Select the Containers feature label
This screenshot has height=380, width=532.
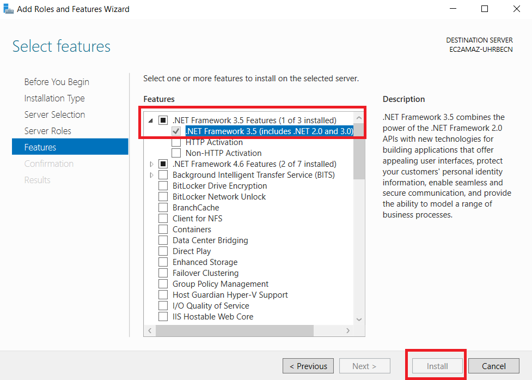pos(192,229)
